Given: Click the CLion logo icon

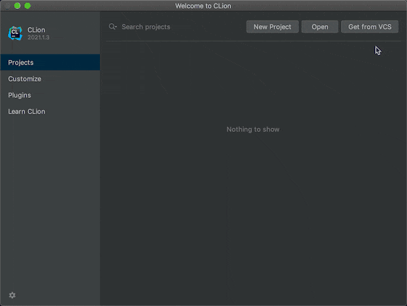Looking at the screenshot, I should (15, 33).
